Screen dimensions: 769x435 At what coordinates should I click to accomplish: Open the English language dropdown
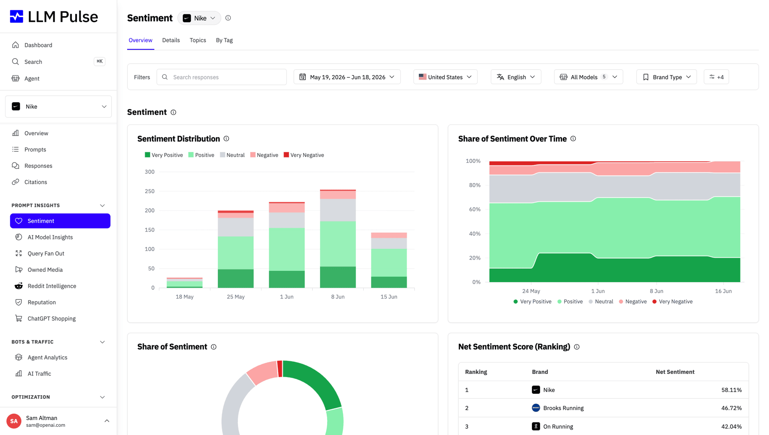coord(516,77)
